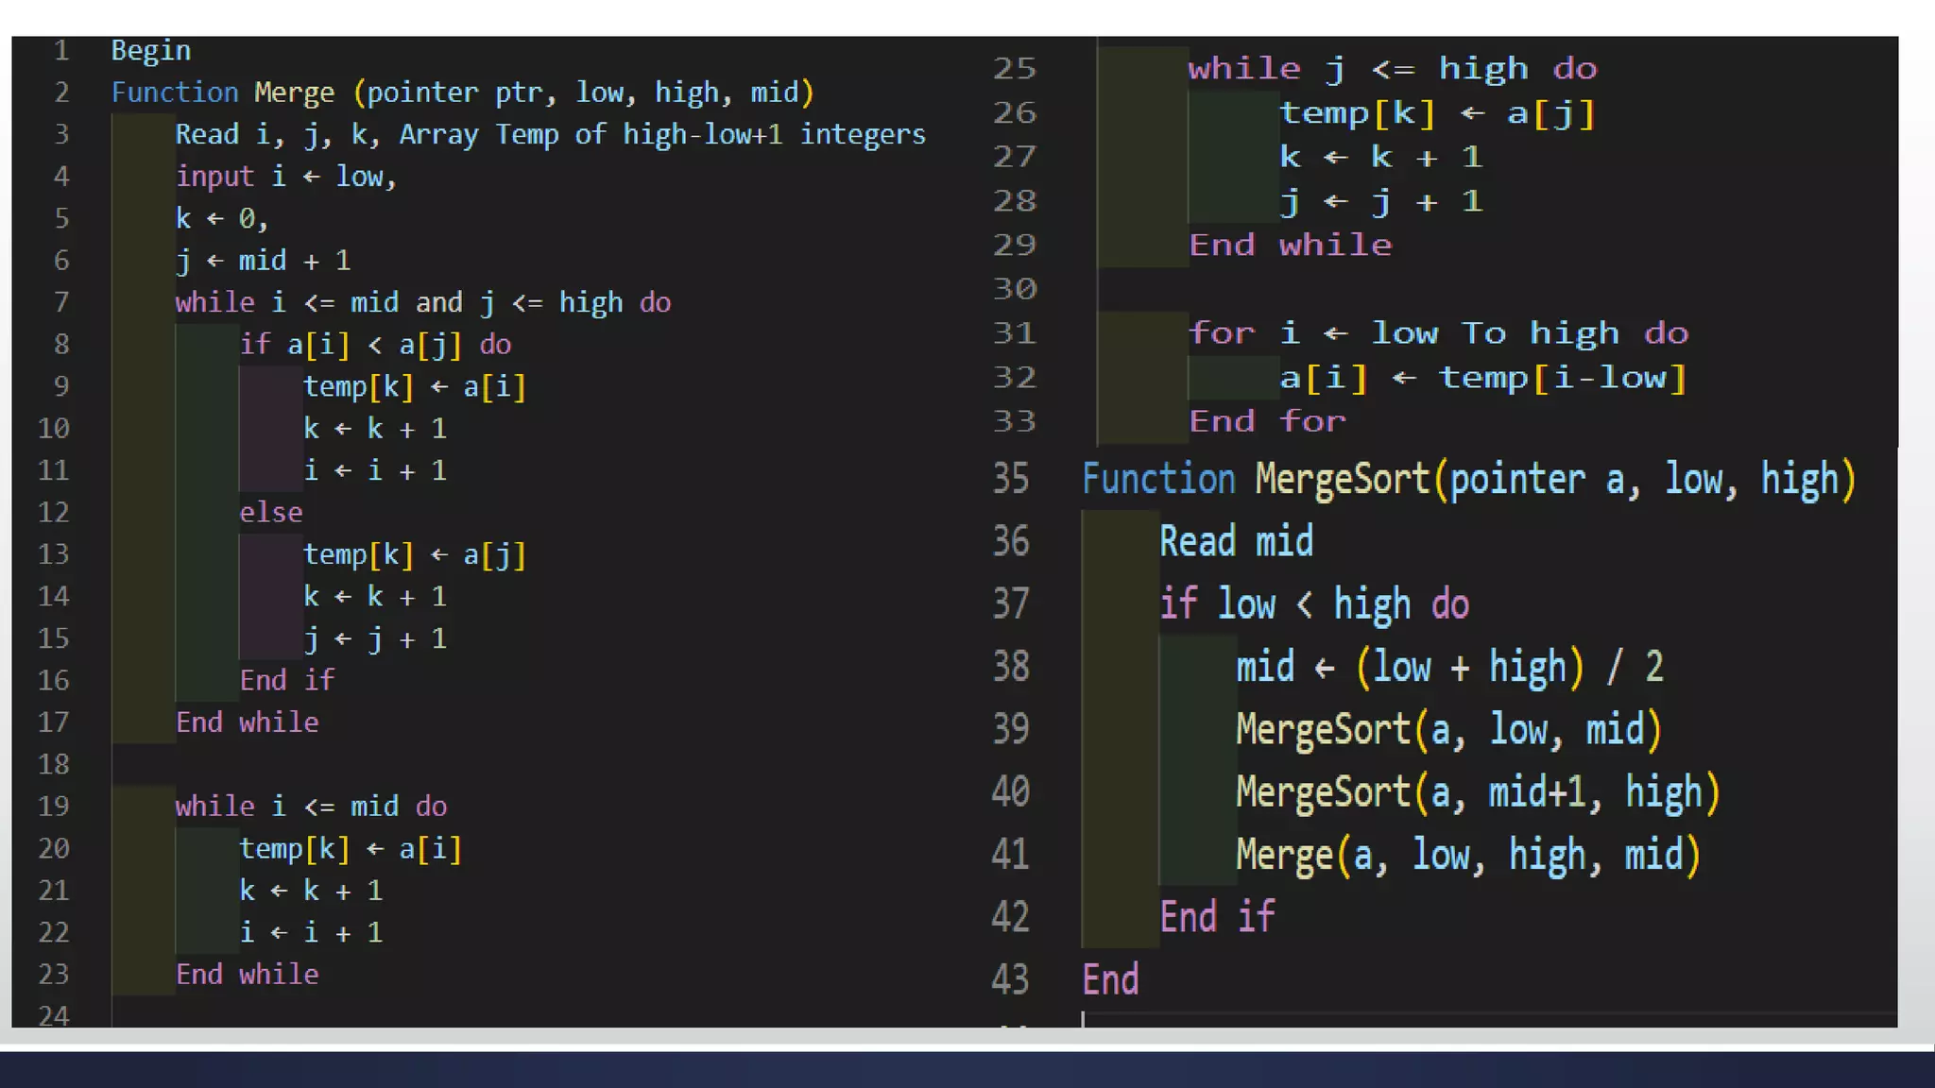This screenshot has height=1088, width=1935.
Task: Click line number 30 in the right gutter
Action: (1015, 288)
